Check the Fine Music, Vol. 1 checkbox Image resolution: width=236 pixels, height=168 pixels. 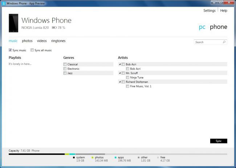[x=128, y=86]
